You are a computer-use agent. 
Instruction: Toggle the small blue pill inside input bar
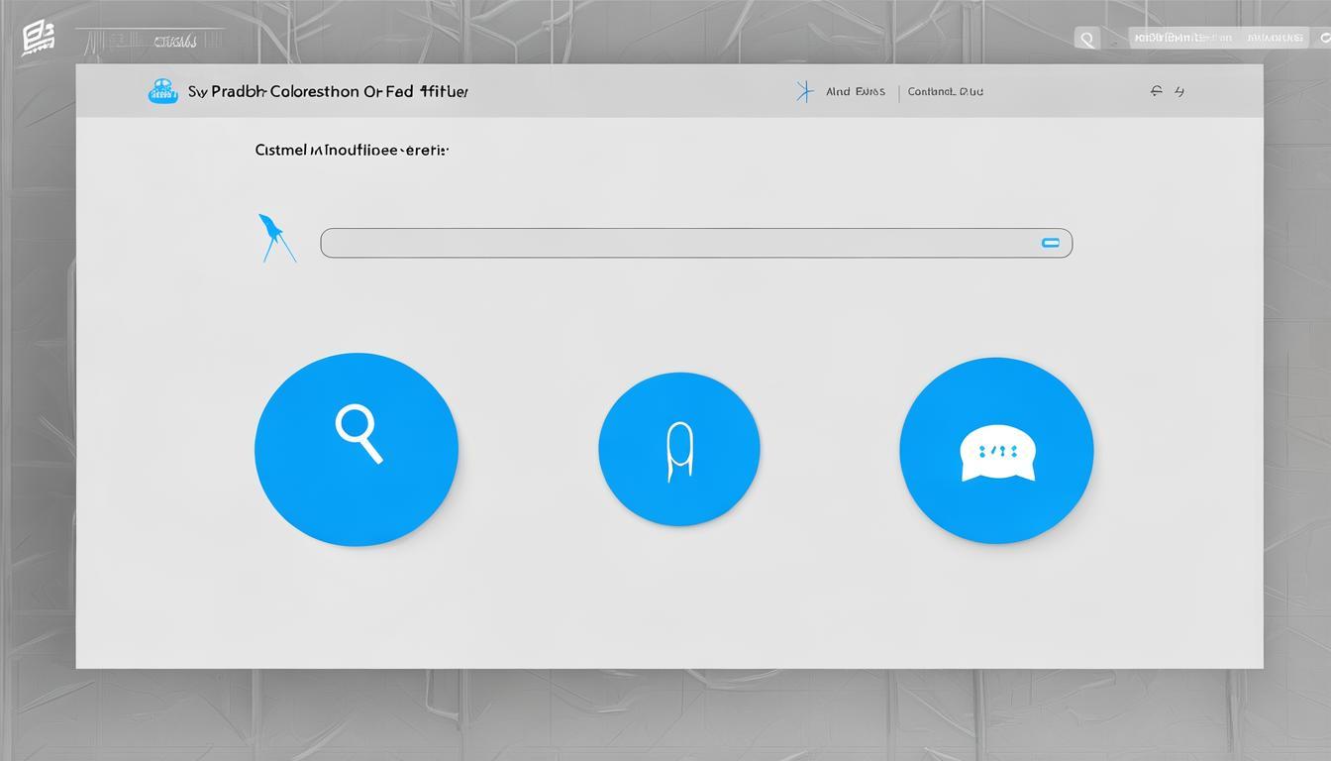[1050, 243]
